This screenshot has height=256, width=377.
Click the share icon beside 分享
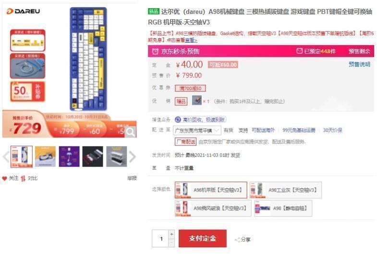pos(237,240)
